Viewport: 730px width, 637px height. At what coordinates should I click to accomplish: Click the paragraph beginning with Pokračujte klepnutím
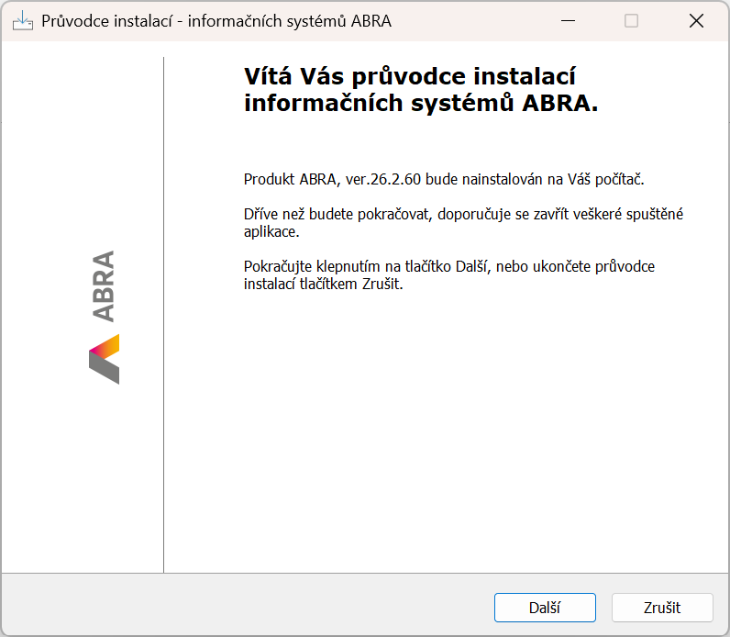(449, 275)
